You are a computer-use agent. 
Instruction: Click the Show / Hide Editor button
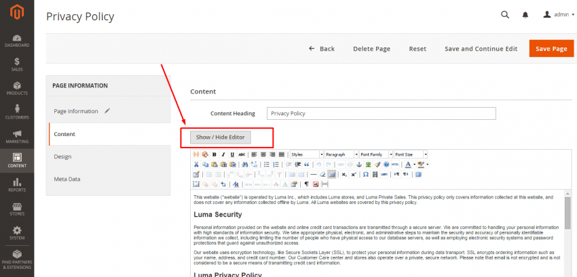coord(220,137)
